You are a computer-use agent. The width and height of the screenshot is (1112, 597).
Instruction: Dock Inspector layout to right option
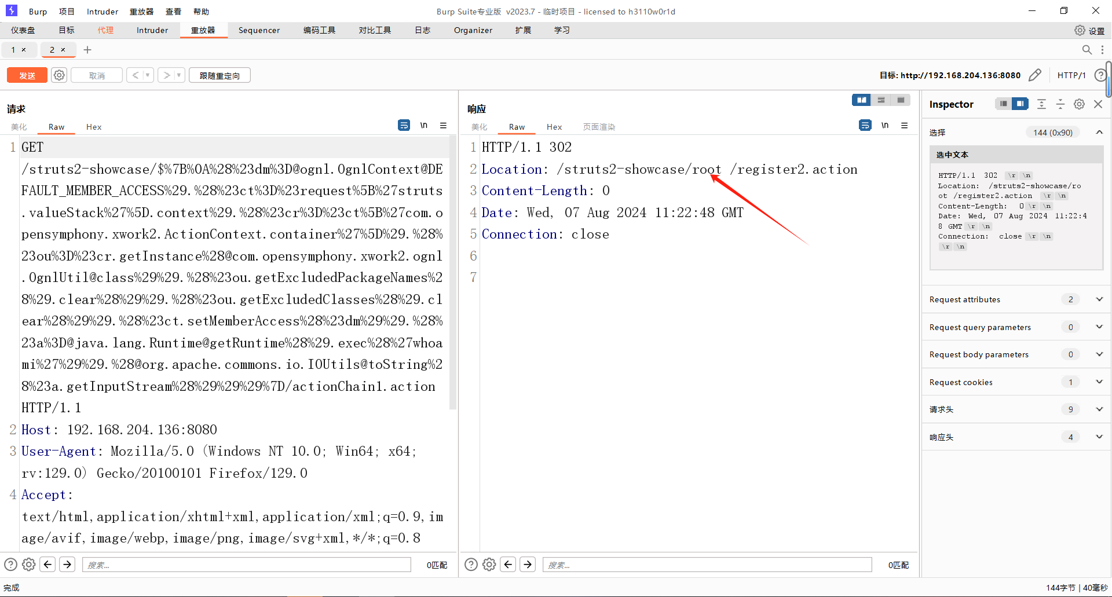coord(1020,104)
